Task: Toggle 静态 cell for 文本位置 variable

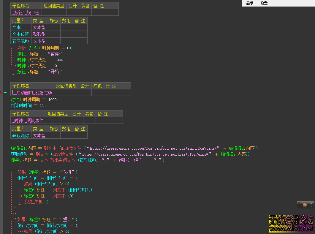Action: 54,34
